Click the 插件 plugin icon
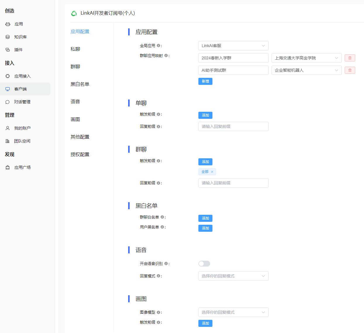364x333 pixels. [8, 50]
